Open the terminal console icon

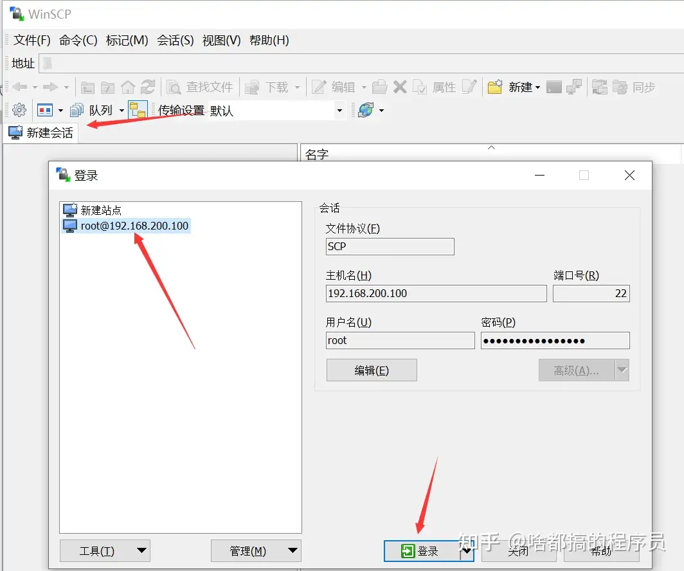(x=553, y=87)
